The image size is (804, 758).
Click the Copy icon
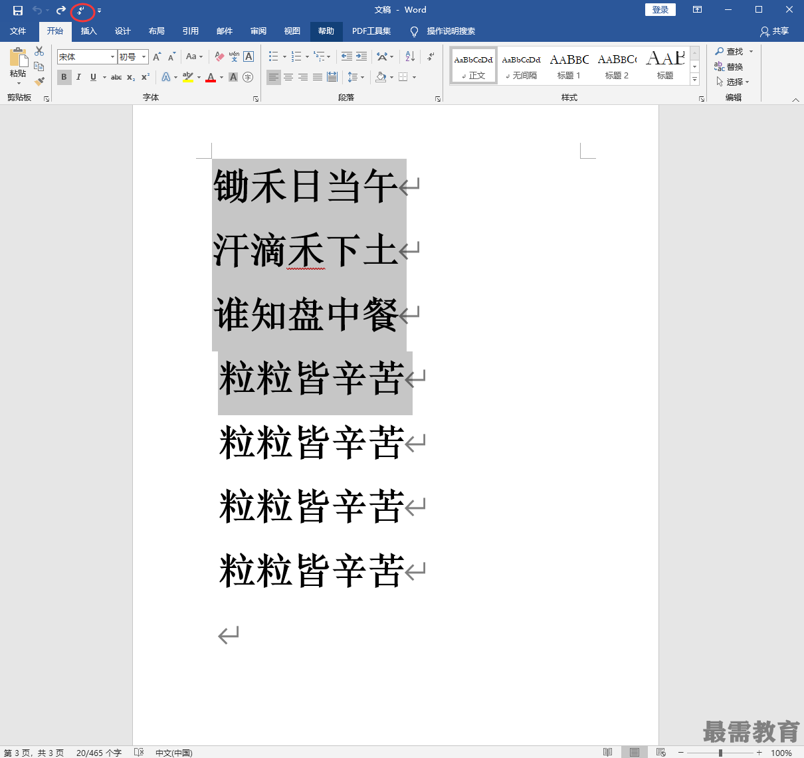[39, 66]
